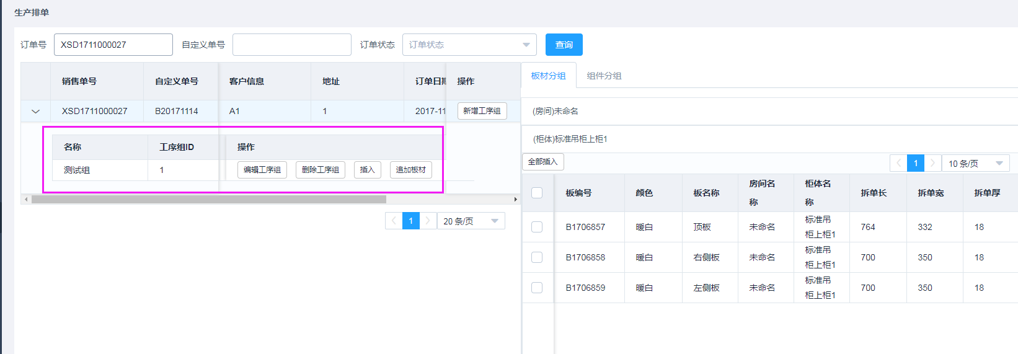Click right arrow of horizontal scrollbar

coord(515,200)
